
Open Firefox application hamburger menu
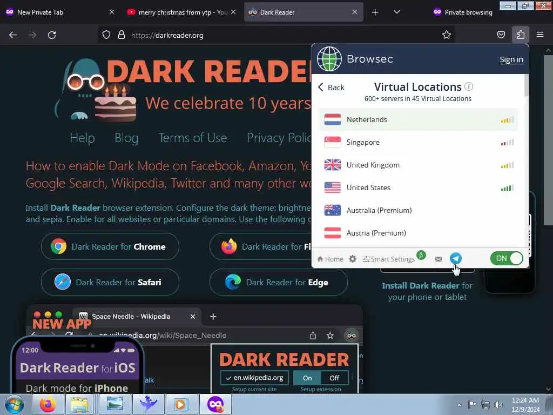[x=539, y=35]
